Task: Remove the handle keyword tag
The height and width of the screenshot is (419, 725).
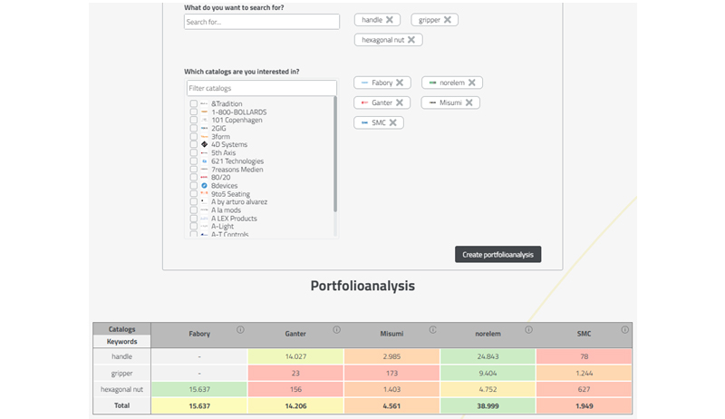Action: (390, 20)
